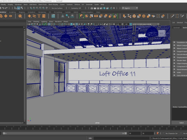Screen dimensions: 187x140
Task: Click the Insert Edge Loop shelf icon
Action: pos(177,16)
